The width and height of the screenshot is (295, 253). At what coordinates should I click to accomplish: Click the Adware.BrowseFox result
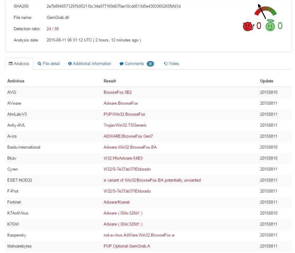pos(121,103)
